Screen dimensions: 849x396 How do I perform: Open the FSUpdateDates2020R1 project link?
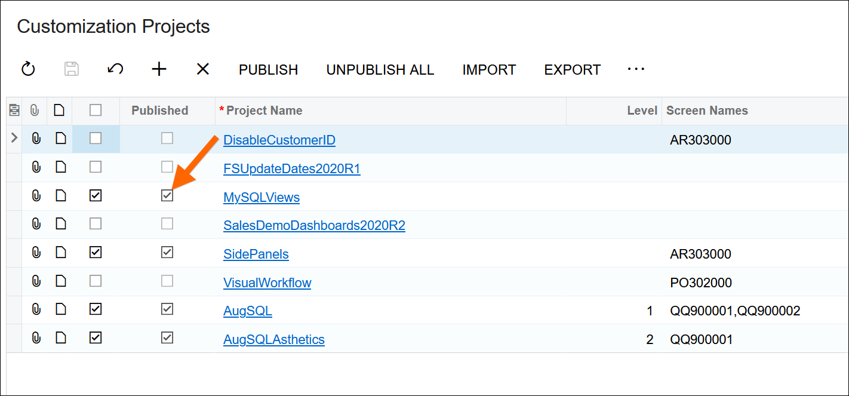point(292,169)
